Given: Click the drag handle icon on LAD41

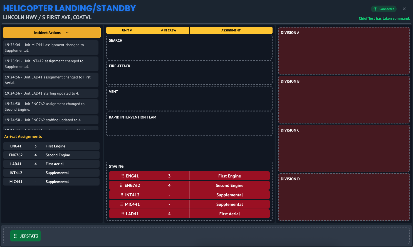Looking at the screenshot, I should (123, 214).
